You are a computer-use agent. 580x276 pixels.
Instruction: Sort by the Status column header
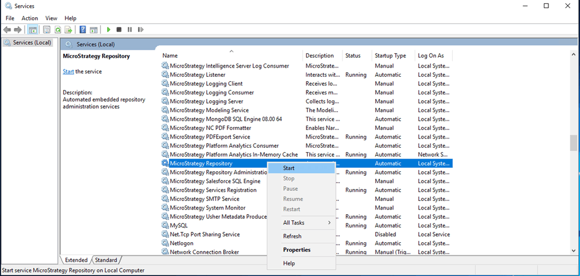(x=357, y=56)
